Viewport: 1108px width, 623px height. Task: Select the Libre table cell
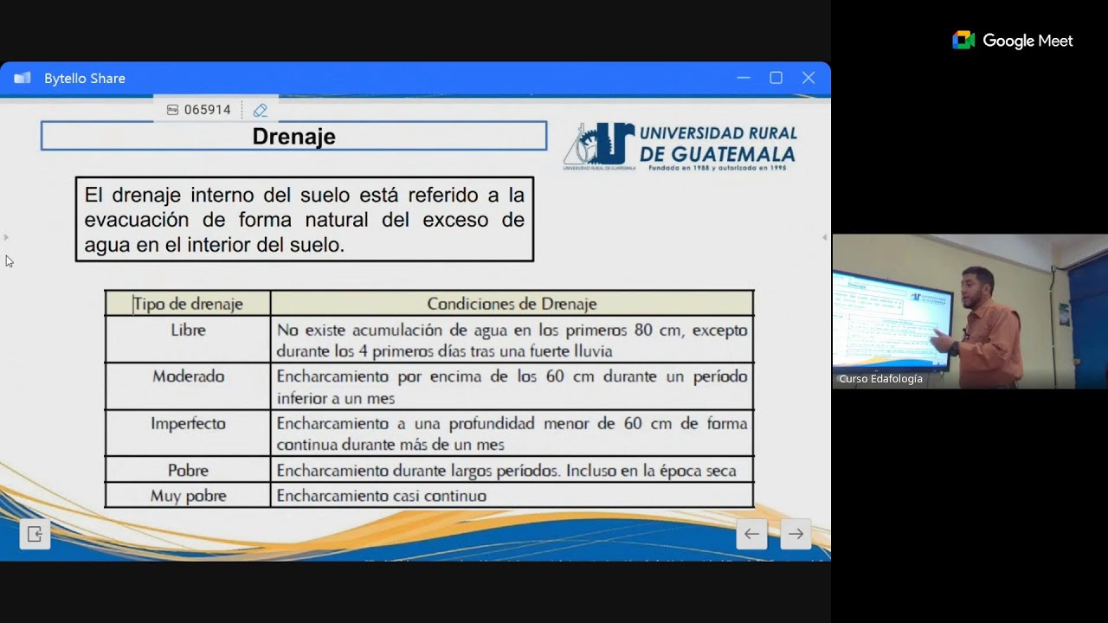tap(188, 339)
